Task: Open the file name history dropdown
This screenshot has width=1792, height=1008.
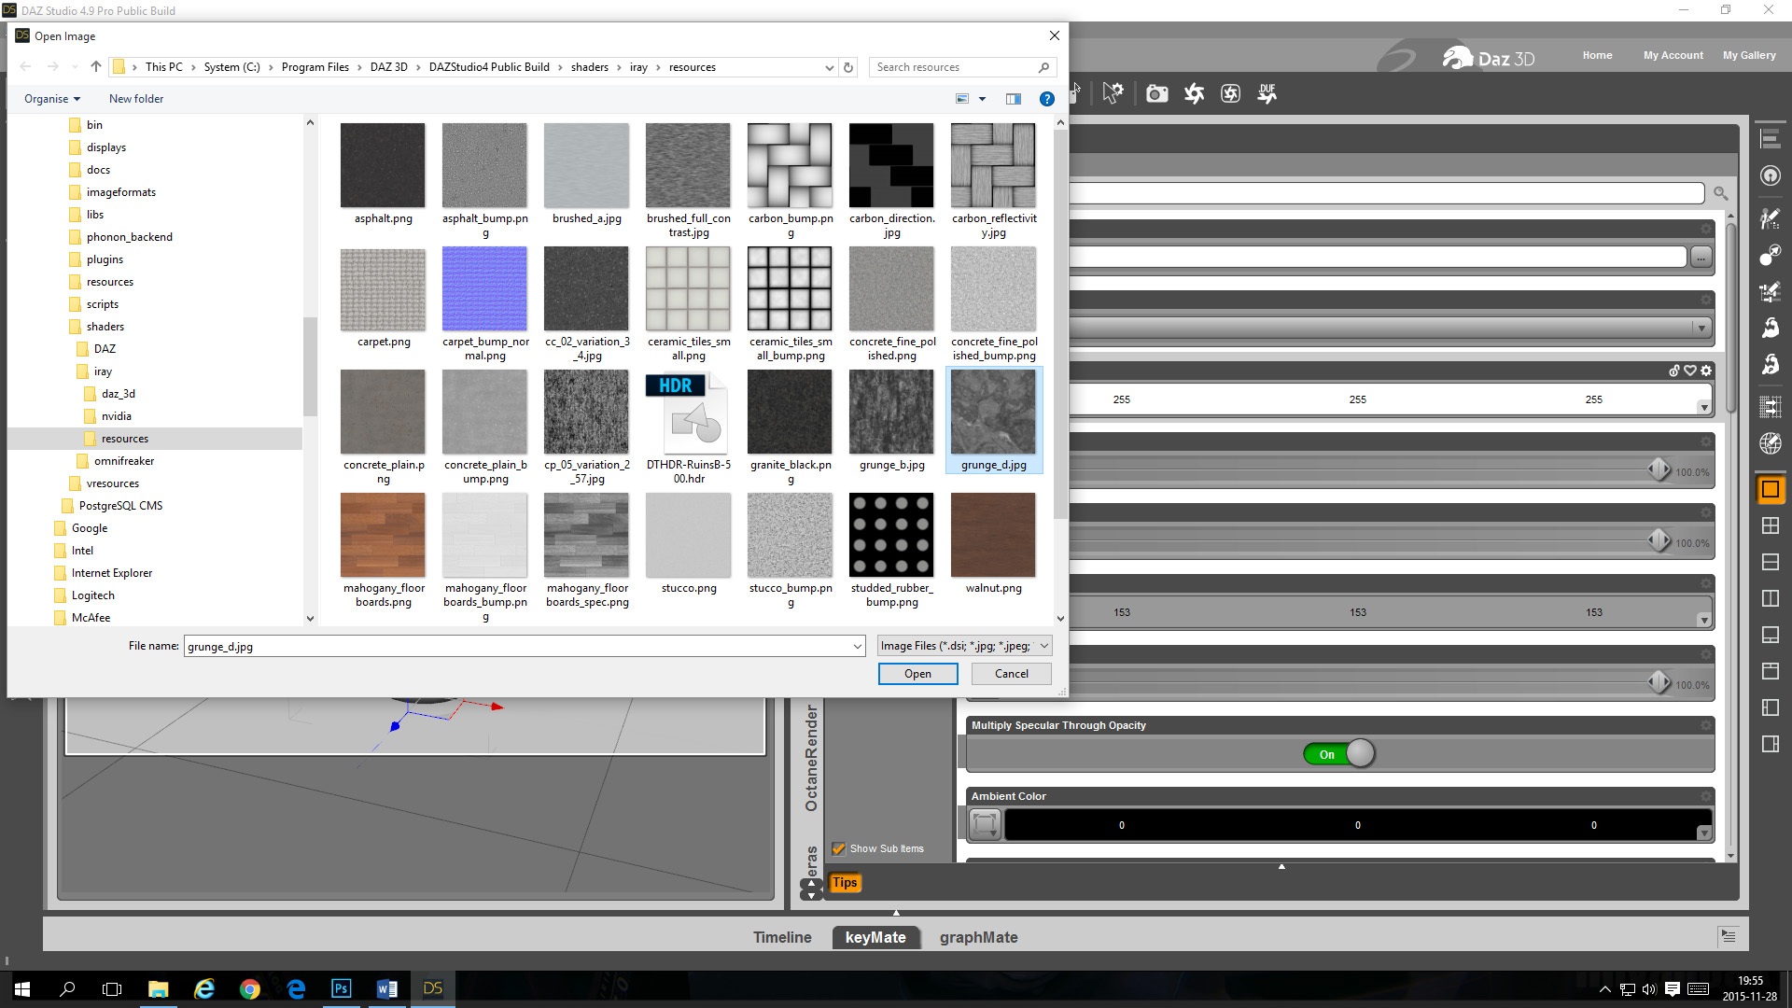Action: click(857, 646)
